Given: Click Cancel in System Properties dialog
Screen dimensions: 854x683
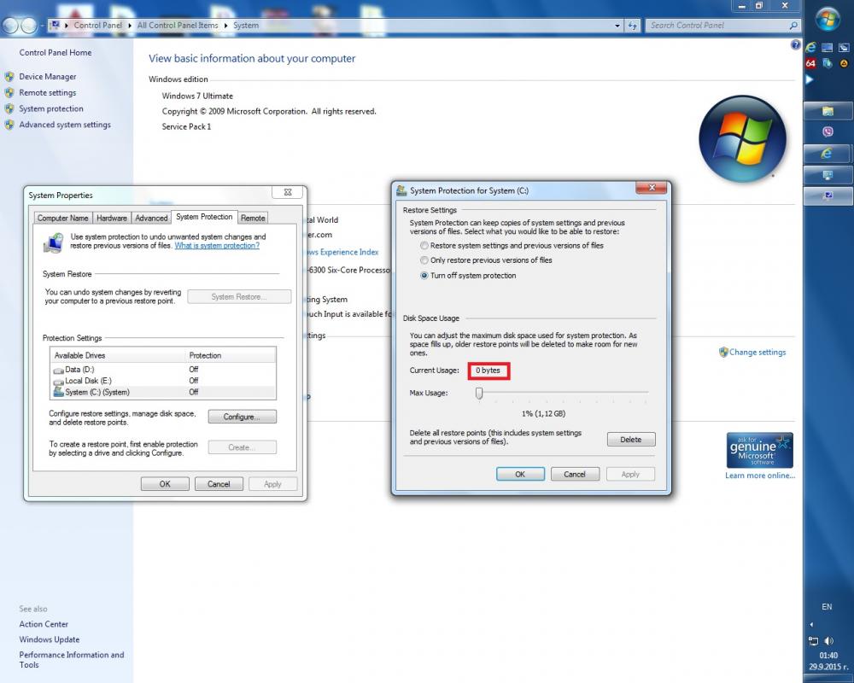Looking at the screenshot, I should coord(219,484).
